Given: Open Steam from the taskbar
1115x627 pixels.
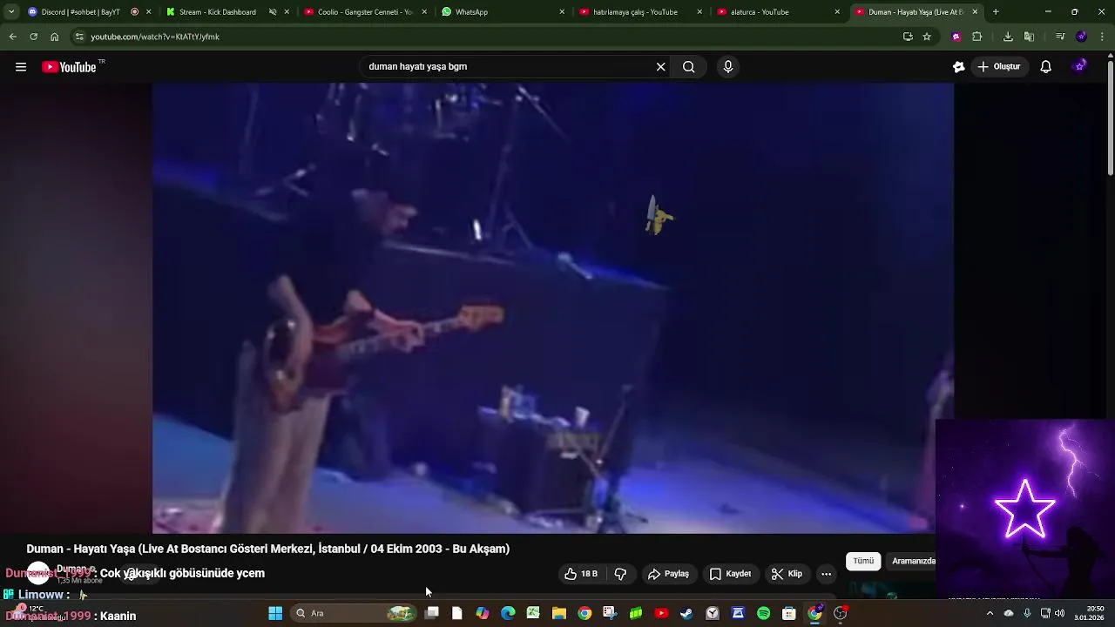Looking at the screenshot, I should click(686, 613).
